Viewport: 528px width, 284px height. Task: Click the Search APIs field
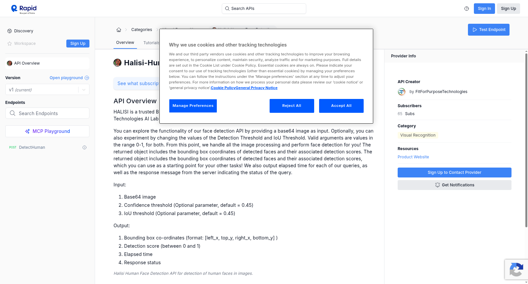(264, 9)
